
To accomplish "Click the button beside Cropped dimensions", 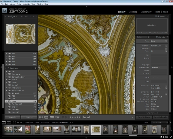I will click(166, 94).
